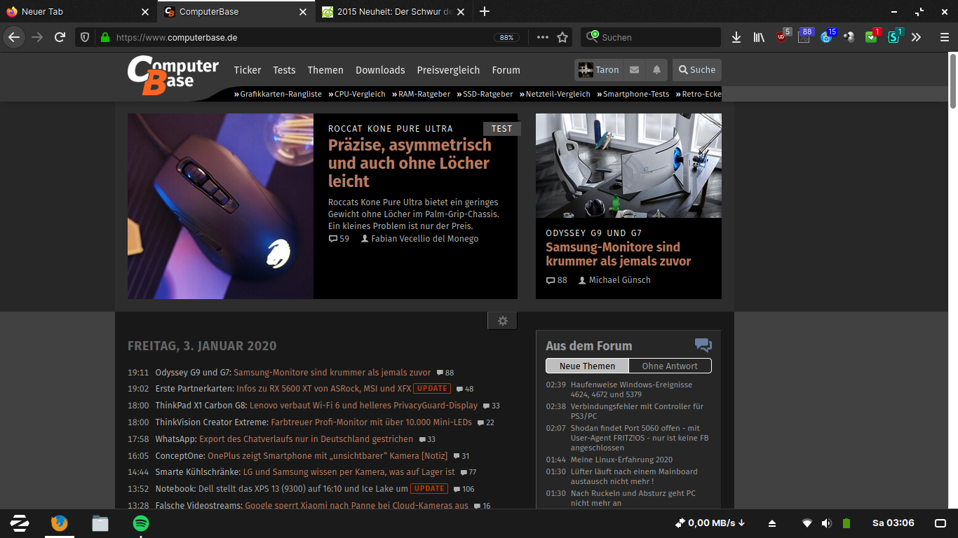The image size is (958, 538).
Task: Open the Themen menu item
Action: [325, 70]
